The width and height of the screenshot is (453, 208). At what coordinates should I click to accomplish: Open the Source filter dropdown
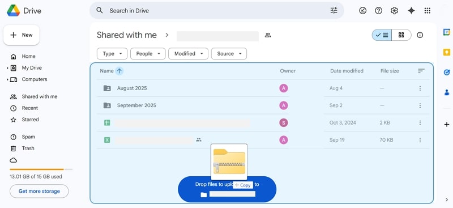click(x=229, y=53)
